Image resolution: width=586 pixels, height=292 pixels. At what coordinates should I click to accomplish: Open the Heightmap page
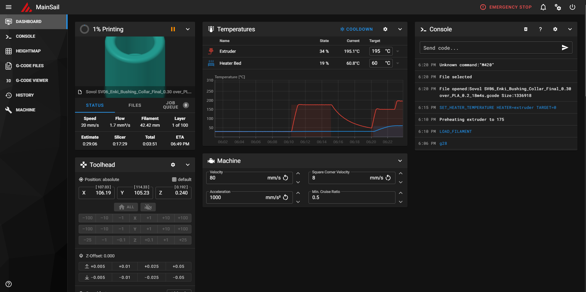(33, 51)
